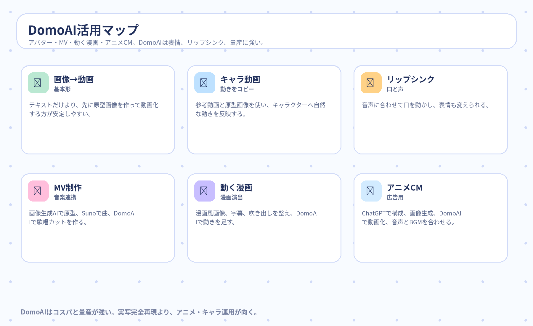This screenshot has width=533, height=326.
Task: Click the 漫画演出 subtitle
Action: pyautogui.click(x=232, y=197)
